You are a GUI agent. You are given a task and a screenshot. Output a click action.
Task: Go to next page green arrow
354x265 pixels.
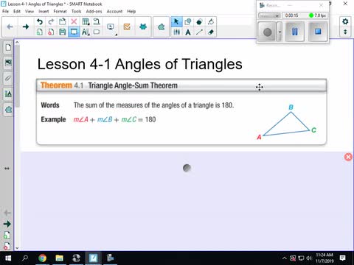pyautogui.click(x=26, y=26)
